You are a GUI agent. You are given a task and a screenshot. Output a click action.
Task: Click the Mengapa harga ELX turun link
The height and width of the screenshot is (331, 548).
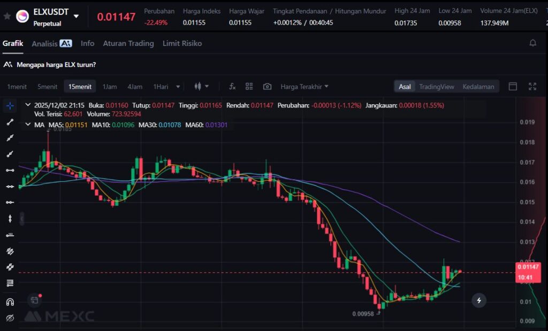click(56, 65)
